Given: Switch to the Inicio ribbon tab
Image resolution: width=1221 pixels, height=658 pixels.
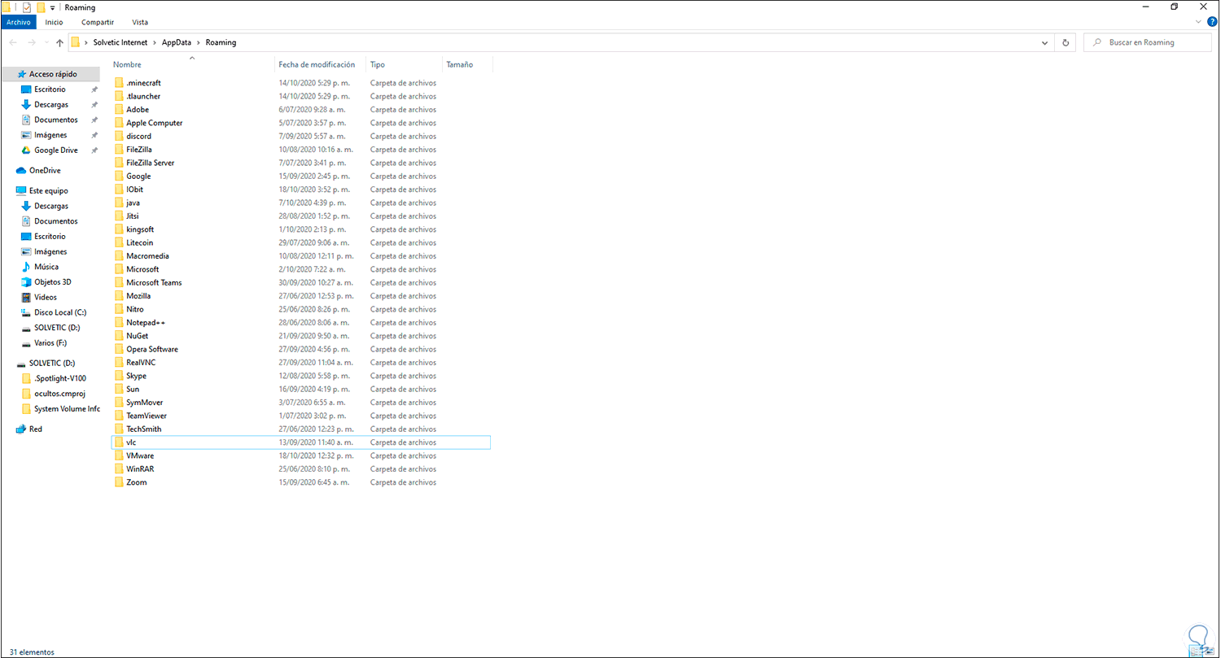Looking at the screenshot, I should coord(54,22).
